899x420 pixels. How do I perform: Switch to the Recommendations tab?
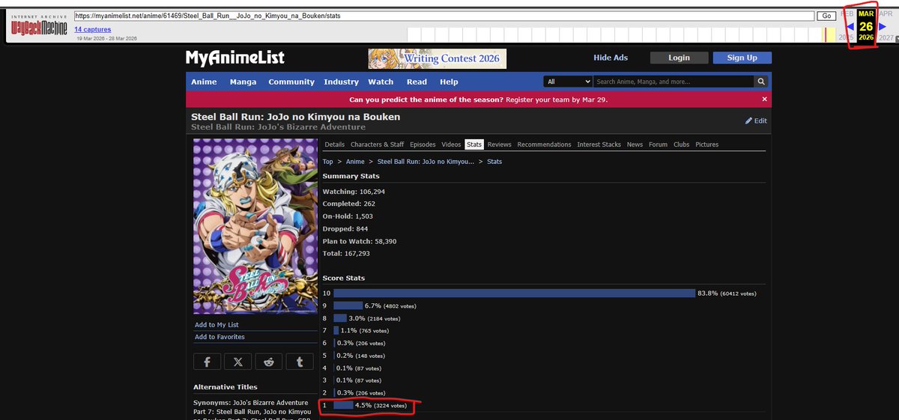[544, 144]
